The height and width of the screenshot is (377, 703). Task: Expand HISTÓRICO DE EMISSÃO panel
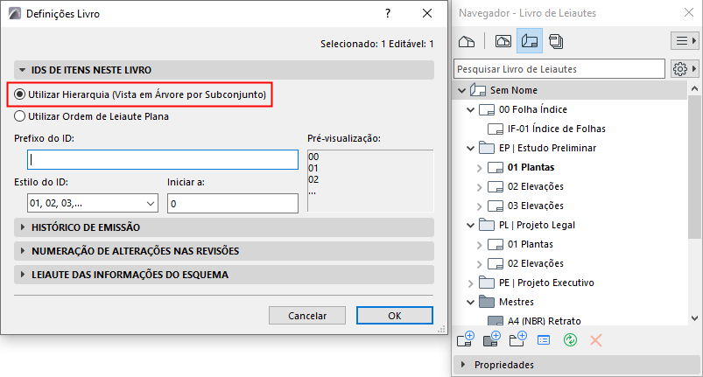(22, 227)
